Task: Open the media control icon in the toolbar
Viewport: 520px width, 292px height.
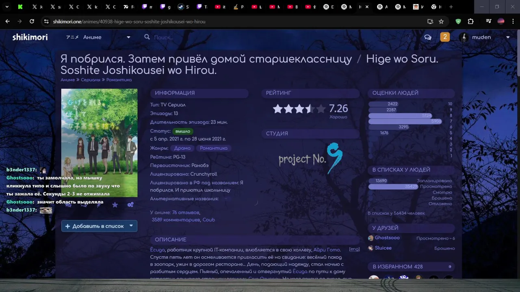Action: (x=489, y=21)
